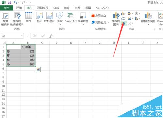Image resolution: width=163 pixels, height=118 pixels.
Task: Select the cell labeled 秋
Action: point(13,60)
